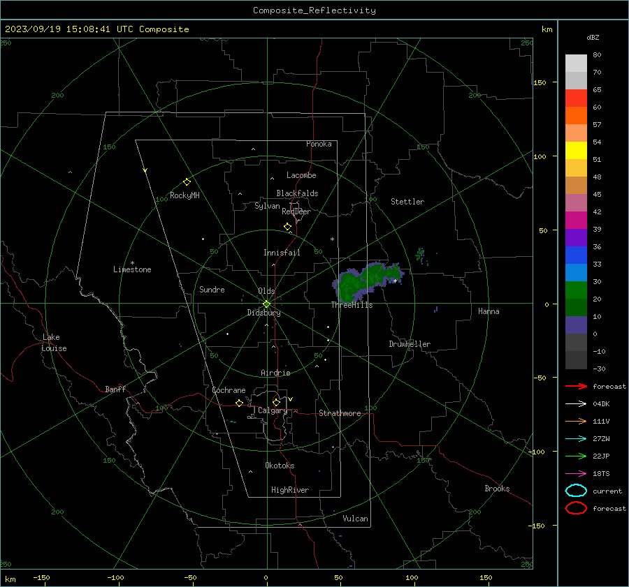Click the Limestone label
Screen dimensions: 629x587
(132, 269)
